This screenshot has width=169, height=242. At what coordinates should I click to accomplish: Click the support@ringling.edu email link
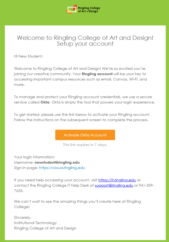(114, 185)
